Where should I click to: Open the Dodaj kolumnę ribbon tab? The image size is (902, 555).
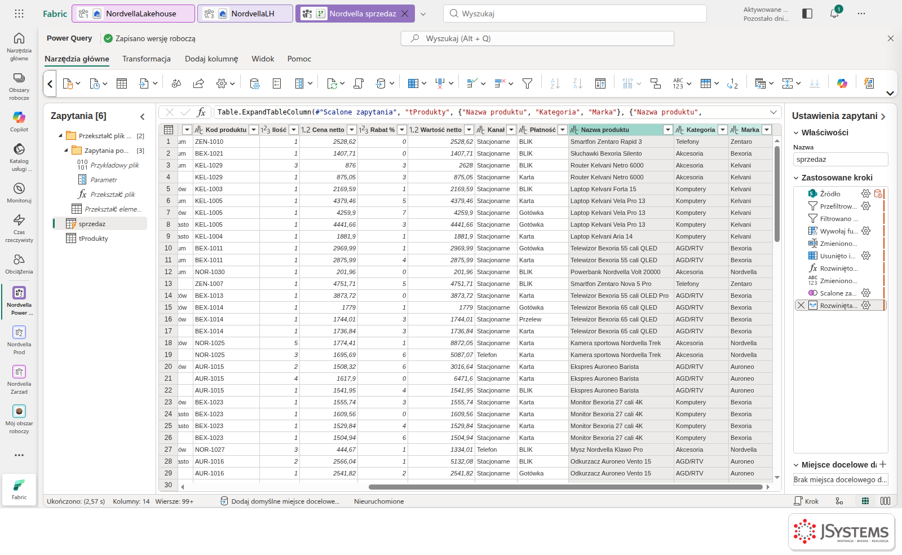click(x=211, y=59)
